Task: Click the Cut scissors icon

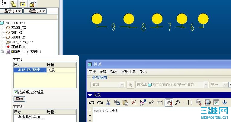Action: 108,102
